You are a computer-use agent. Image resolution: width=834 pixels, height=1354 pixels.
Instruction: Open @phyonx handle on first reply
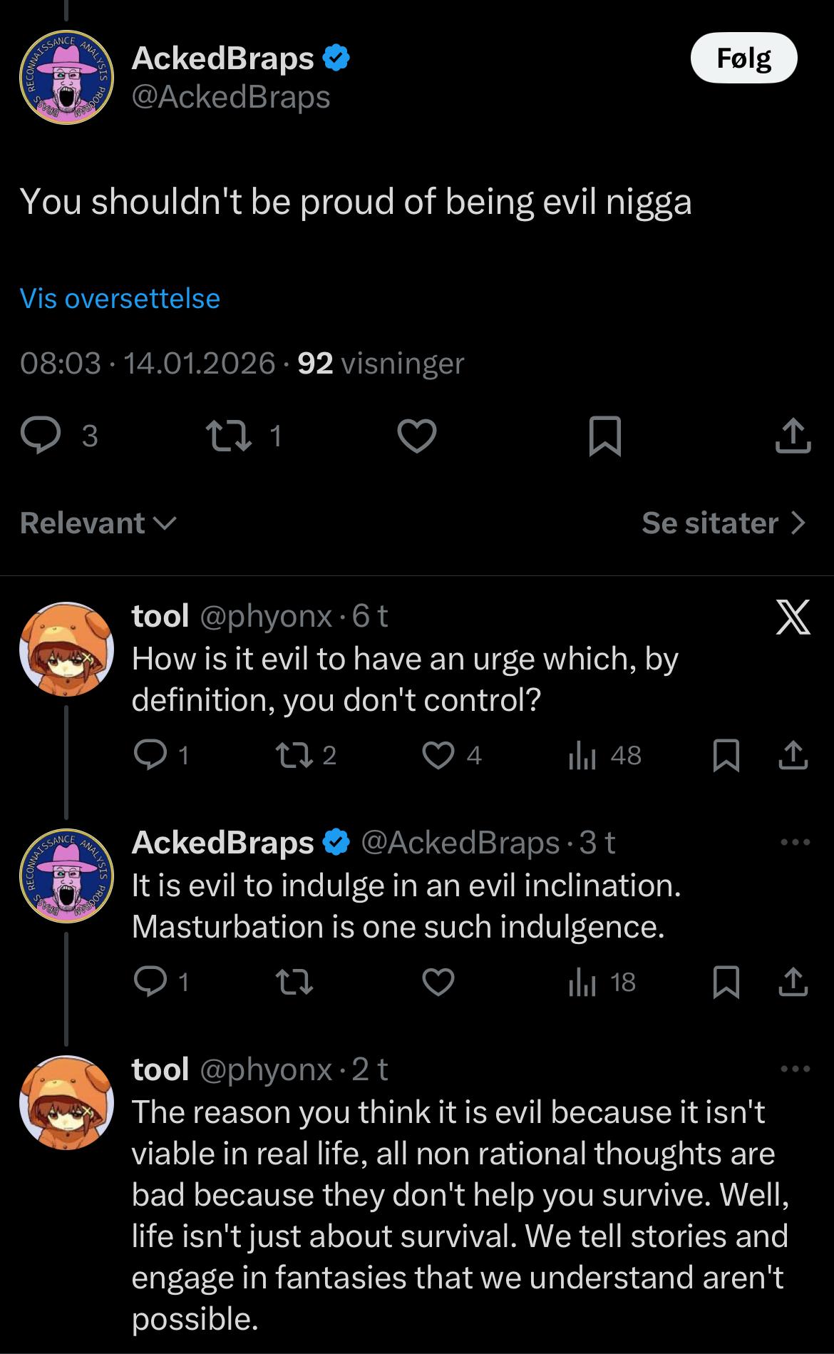(266, 615)
